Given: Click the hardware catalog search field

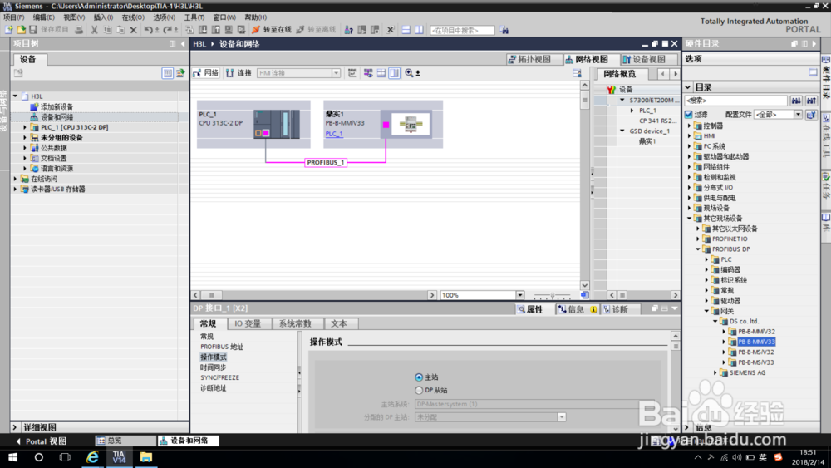Looking at the screenshot, I should [x=736, y=101].
